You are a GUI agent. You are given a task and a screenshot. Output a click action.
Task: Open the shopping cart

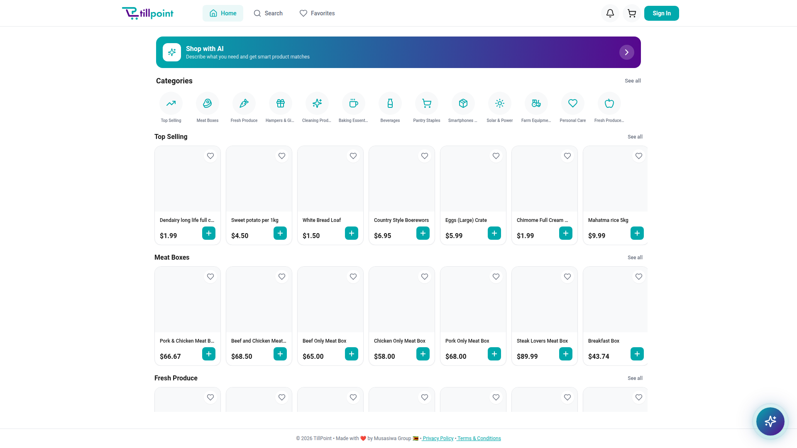(632, 13)
